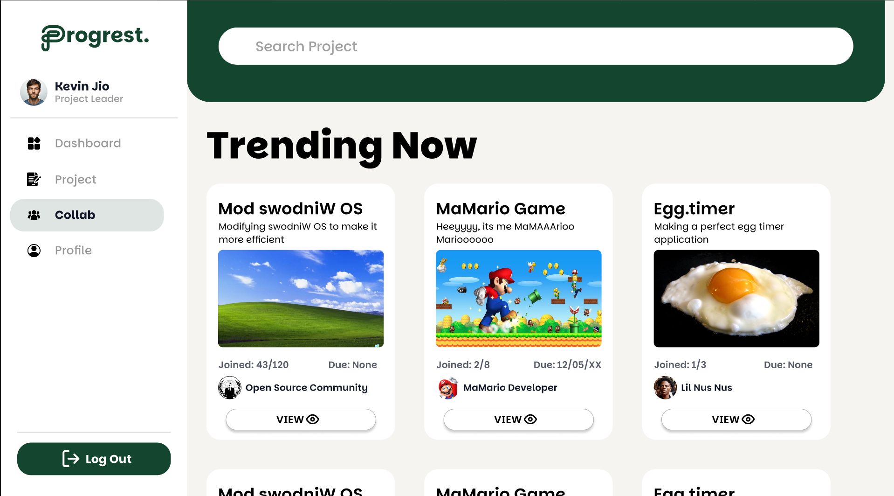Open the Mario game artwork thumbnail
Screen dimensions: 894x496
(518, 299)
